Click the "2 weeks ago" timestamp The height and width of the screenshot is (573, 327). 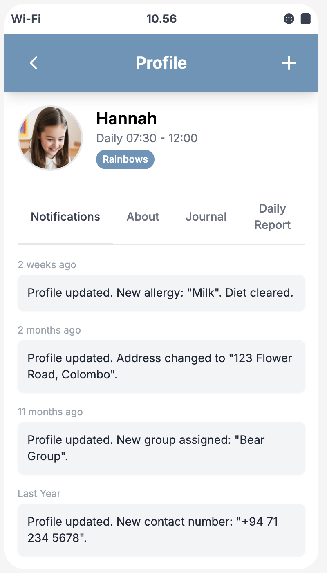pos(47,265)
